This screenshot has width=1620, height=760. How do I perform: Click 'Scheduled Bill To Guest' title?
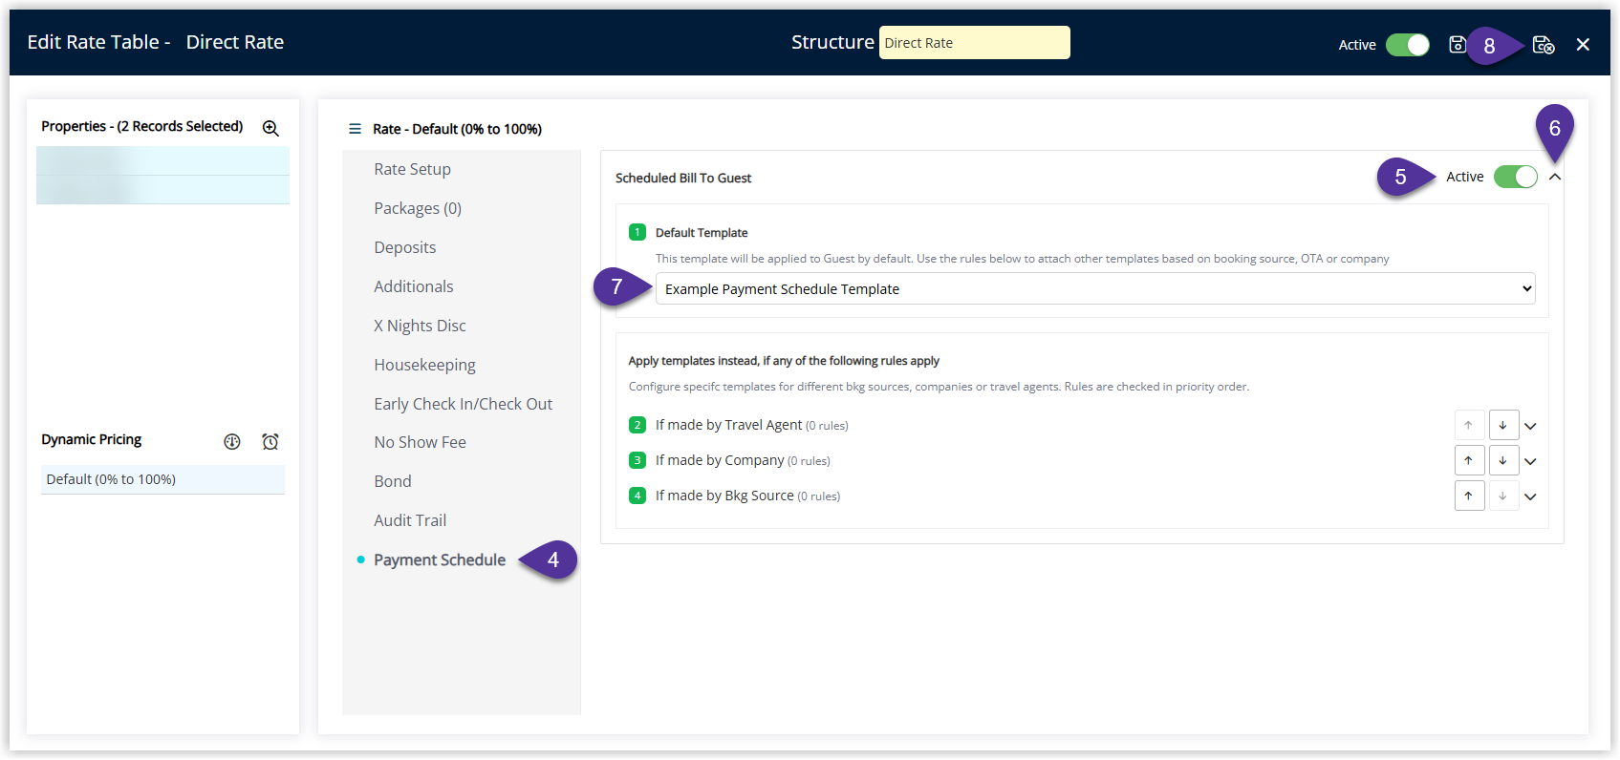(x=683, y=178)
